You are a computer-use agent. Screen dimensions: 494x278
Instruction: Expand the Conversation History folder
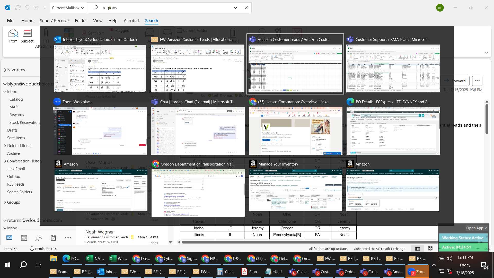pos(5,161)
